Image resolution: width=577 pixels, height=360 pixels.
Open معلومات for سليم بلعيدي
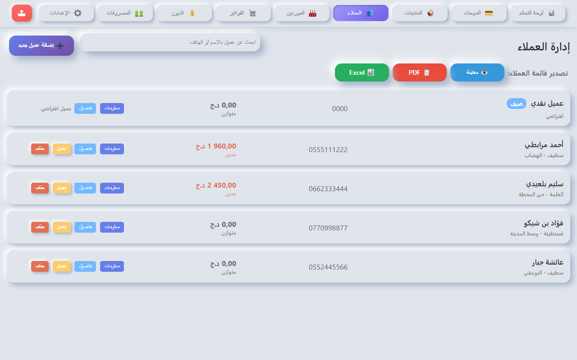(112, 188)
